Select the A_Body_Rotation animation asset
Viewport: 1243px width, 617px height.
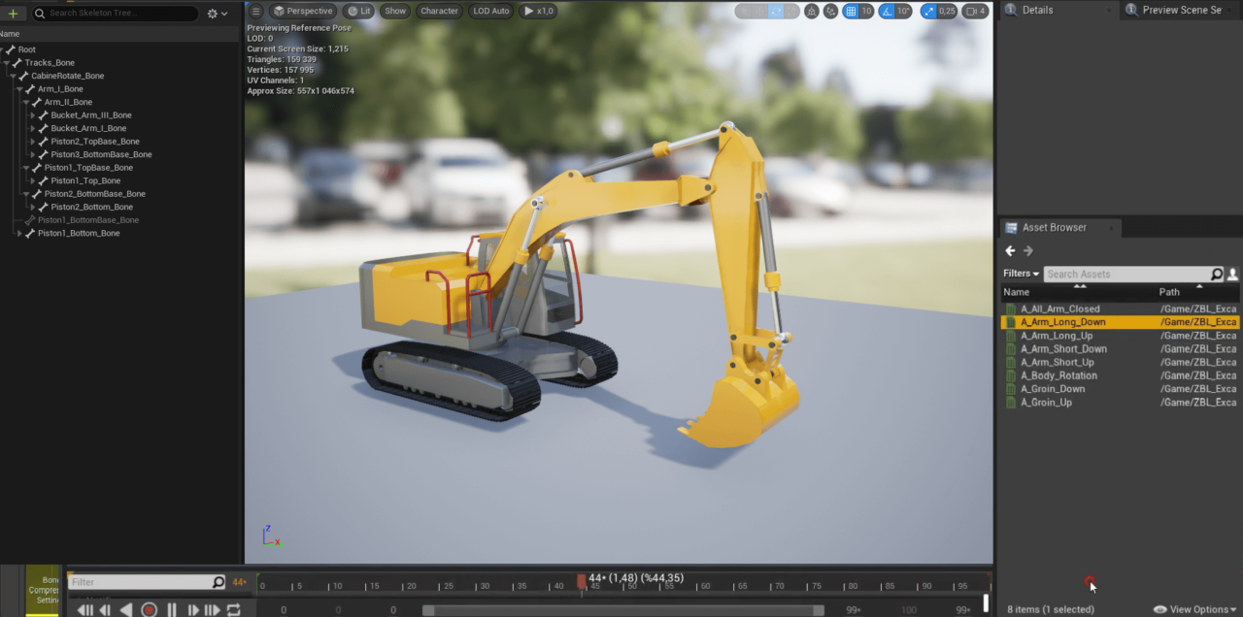[1058, 375]
